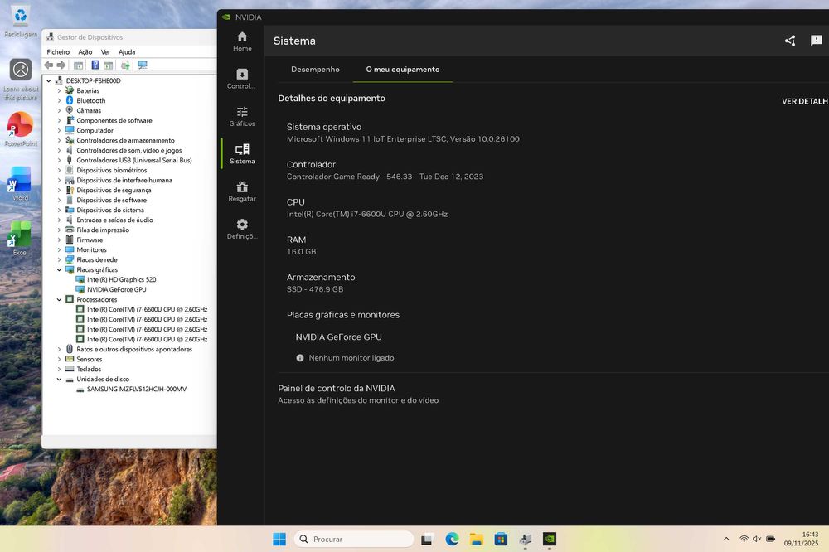This screenshot has width=829, height=552.
Task: Select O meu equipamento tab
Action: pos(403,70)
